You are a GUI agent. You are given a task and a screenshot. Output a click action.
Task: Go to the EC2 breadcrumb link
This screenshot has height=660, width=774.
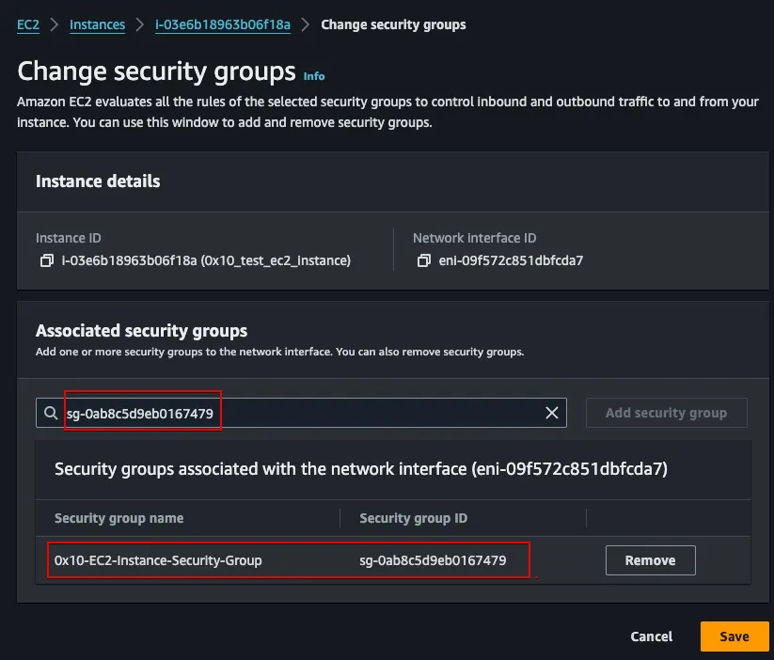(x=28, y=24)
